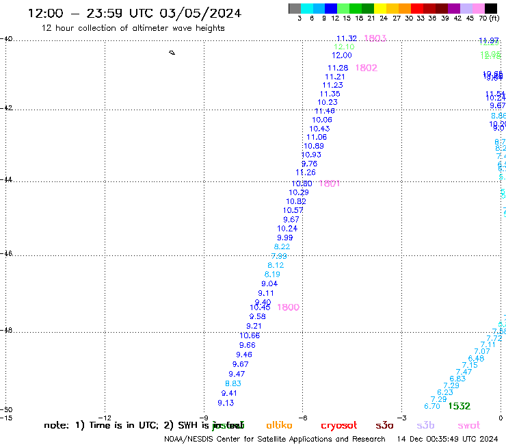
Task: Select the pink 1801 time label
Action: [329, 183]
